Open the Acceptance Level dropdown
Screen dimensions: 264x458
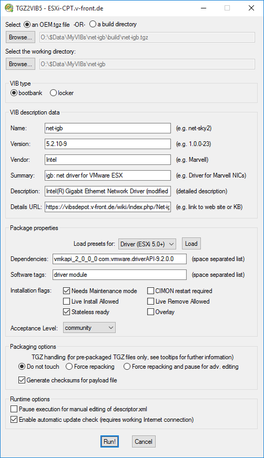pos(89,328)
